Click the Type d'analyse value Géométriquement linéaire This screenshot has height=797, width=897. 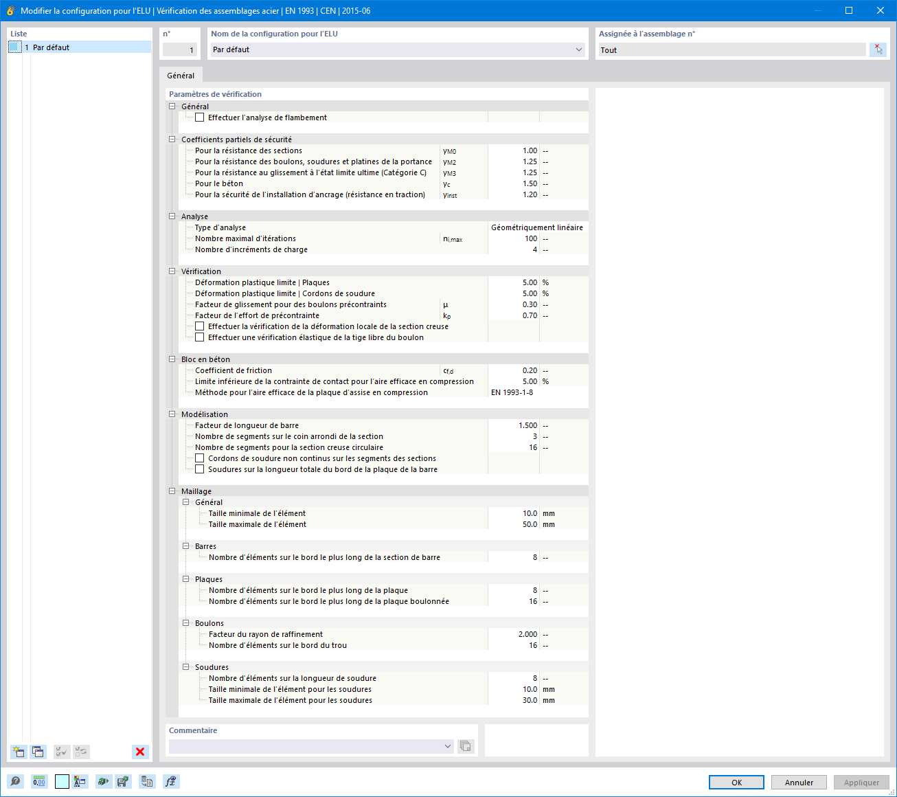click(x=537, y=227)
